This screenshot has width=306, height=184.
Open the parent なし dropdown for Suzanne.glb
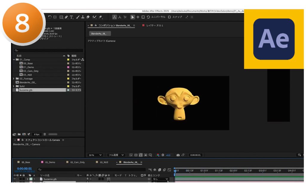click(160, 179)
